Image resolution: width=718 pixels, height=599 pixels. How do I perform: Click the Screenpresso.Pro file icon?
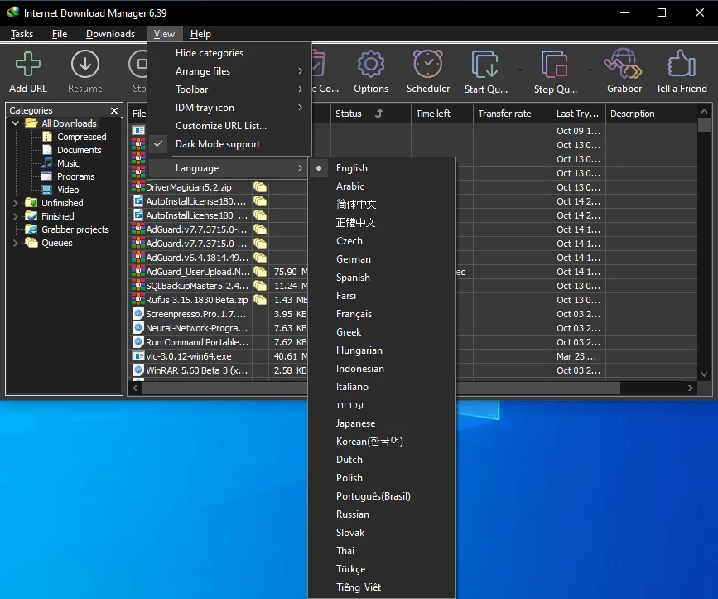tap(138, 314)
